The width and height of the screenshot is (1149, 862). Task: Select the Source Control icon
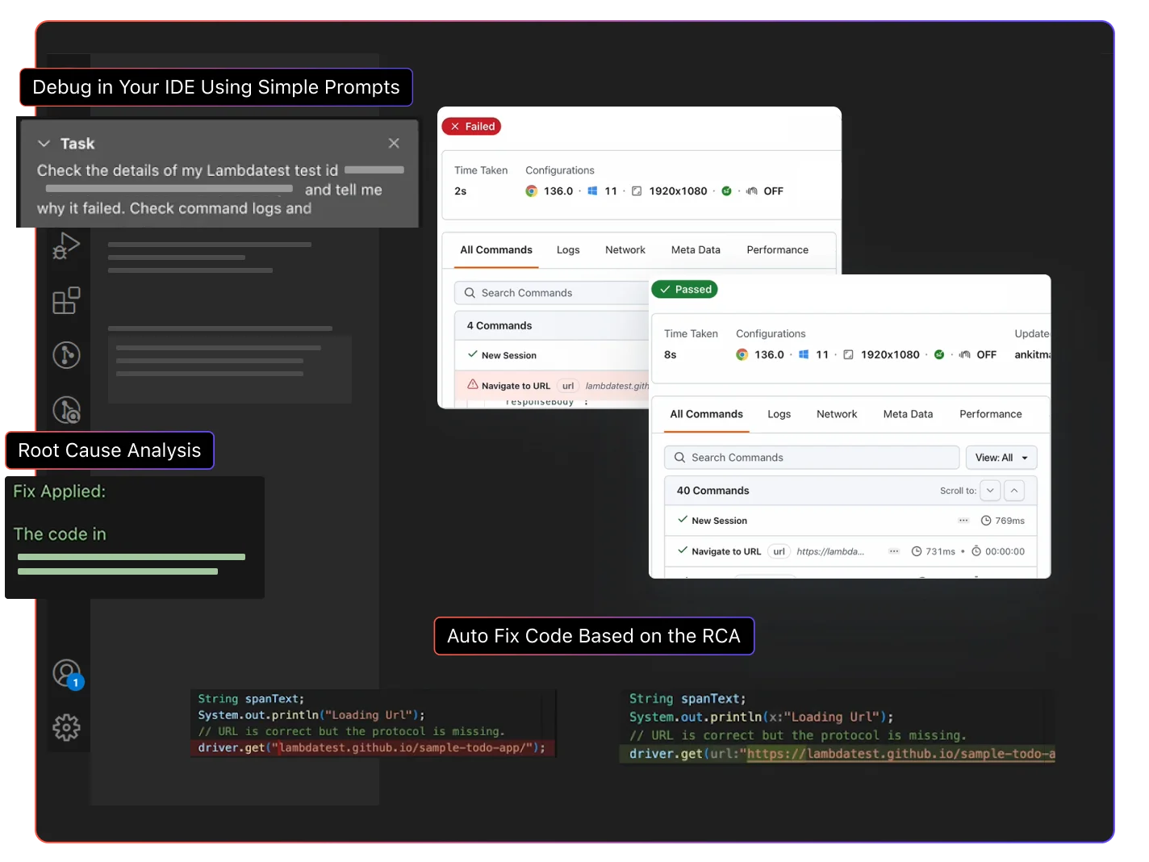tap(68, 355)
